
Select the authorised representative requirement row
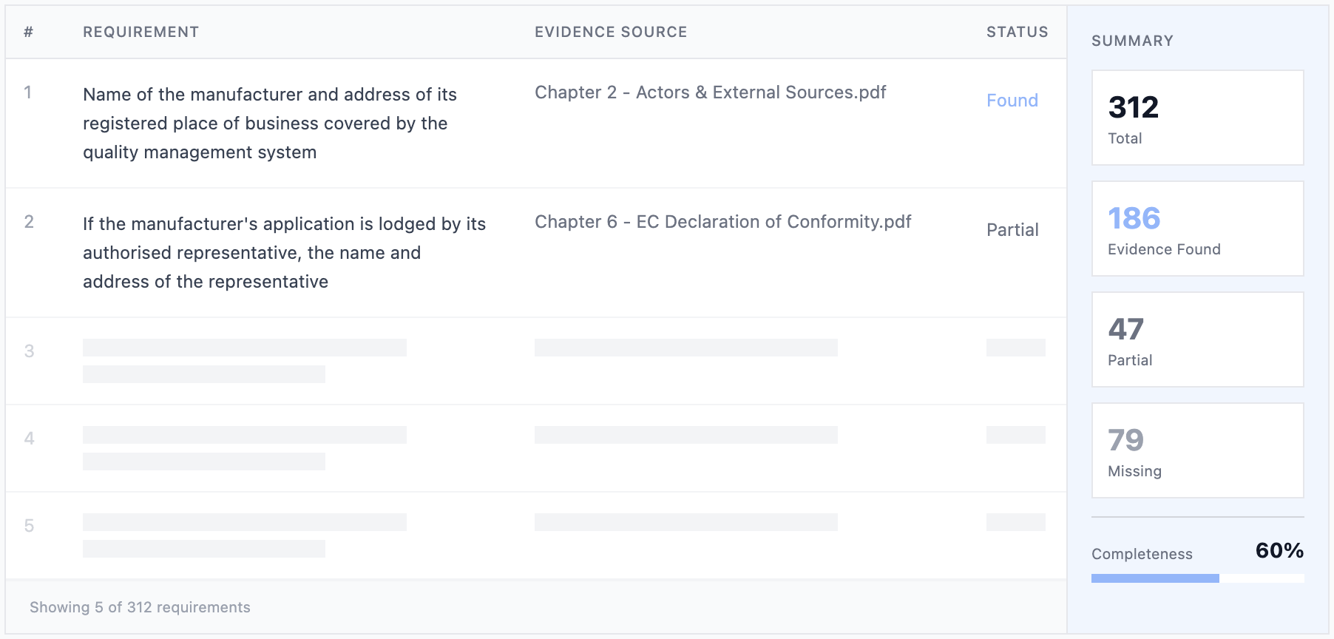pyautogui.click(x=284, y=253)
